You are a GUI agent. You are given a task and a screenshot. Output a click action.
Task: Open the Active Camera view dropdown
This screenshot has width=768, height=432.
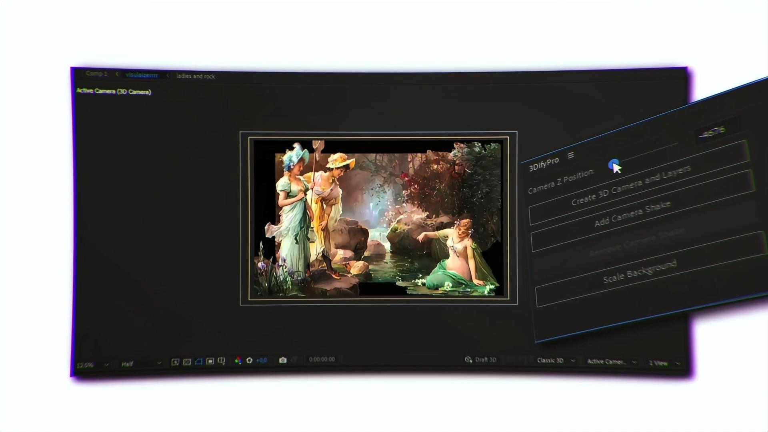pyautogui.click(x=611, y=362)
